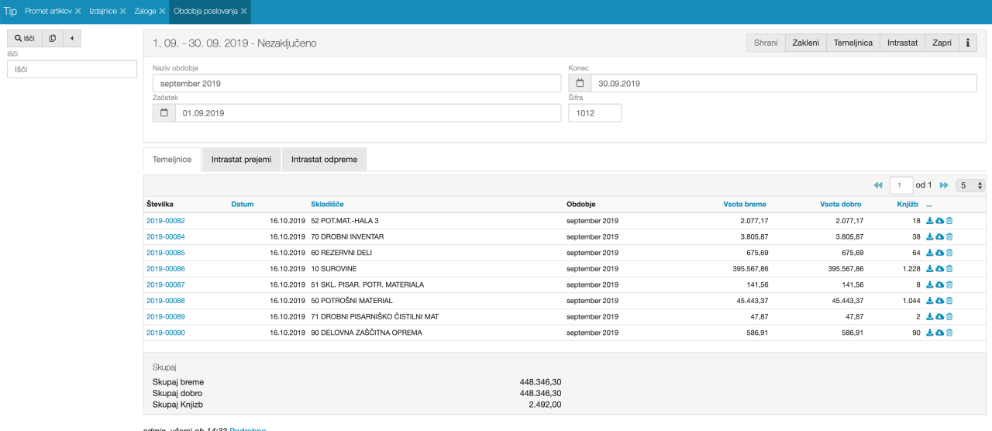The image size is (992, 431).
Task: Go to previous page with double-arrow icon
Action: (x=878, y=185)
